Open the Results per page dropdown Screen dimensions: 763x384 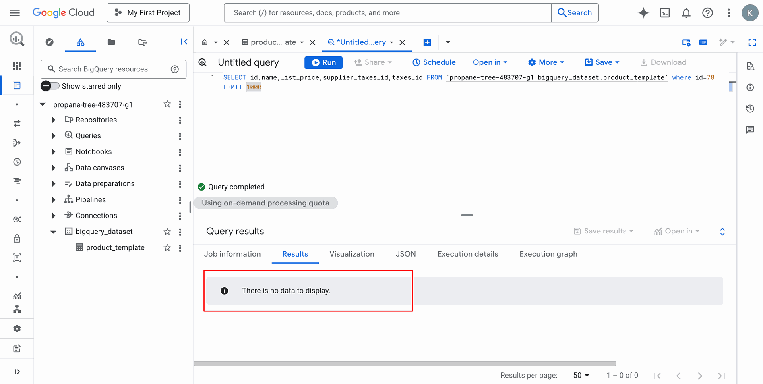click(x=581, y=375)
